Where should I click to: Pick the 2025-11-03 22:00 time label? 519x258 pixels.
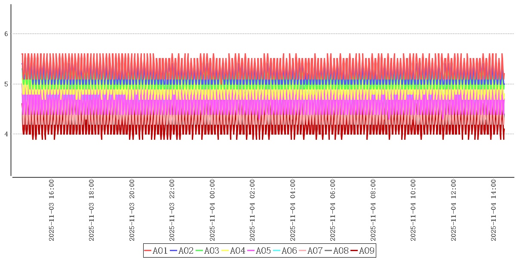172,210
